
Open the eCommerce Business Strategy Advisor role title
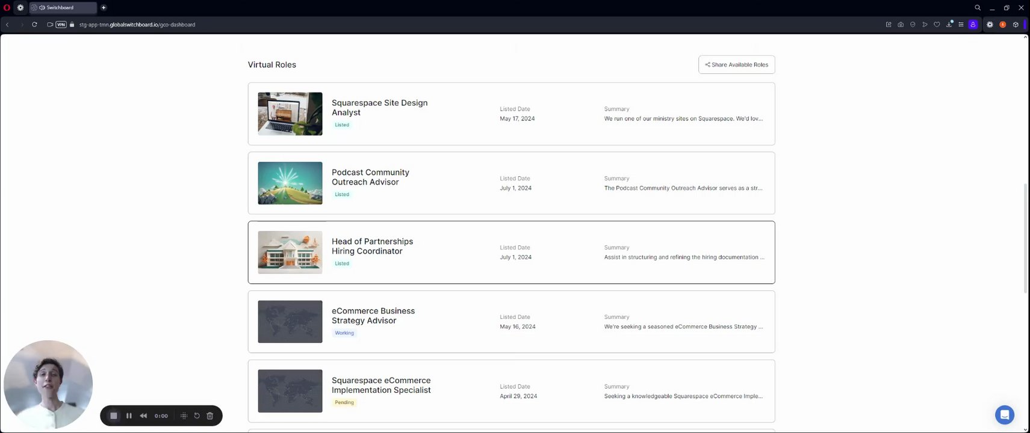pyautogui.click(x=373, y=316)
